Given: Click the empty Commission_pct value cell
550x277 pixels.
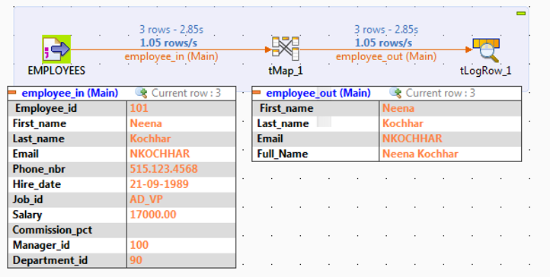Looking at the screenshot, I should point(181,230).
